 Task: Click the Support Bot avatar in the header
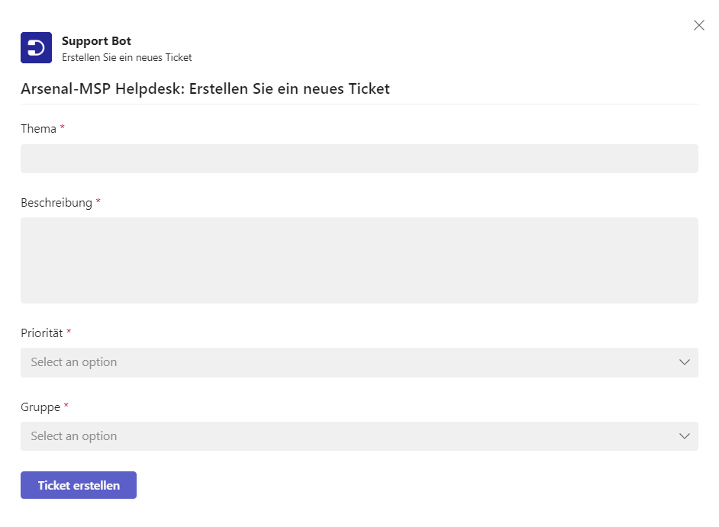tap(36, 47)
